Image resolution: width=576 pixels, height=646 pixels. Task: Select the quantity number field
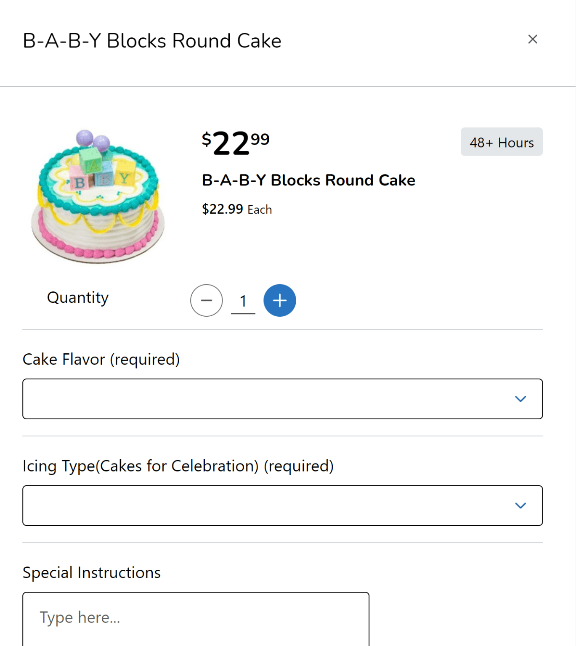pyautogui.click(x=243, y=301)
